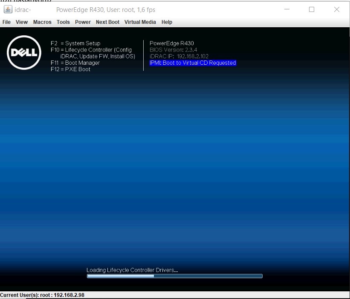Close the iDRAC console window
This screenshot has height=299, width=350.
tap(337, 9)
